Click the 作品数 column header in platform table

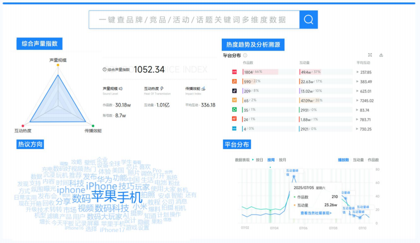pos(248,62)
